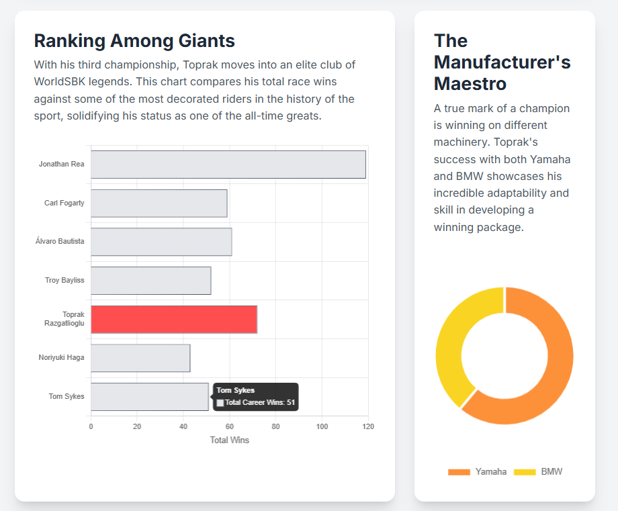Click Carl Fogarty's wins bar
The image size is (618, 511).
coord(159,203)
